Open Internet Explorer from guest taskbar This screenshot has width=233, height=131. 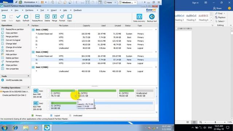(x=15, y=128)
